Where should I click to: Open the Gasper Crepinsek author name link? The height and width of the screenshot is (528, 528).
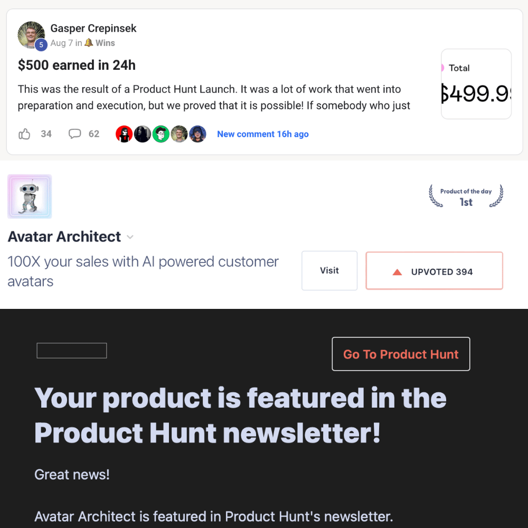coord(93,29)
